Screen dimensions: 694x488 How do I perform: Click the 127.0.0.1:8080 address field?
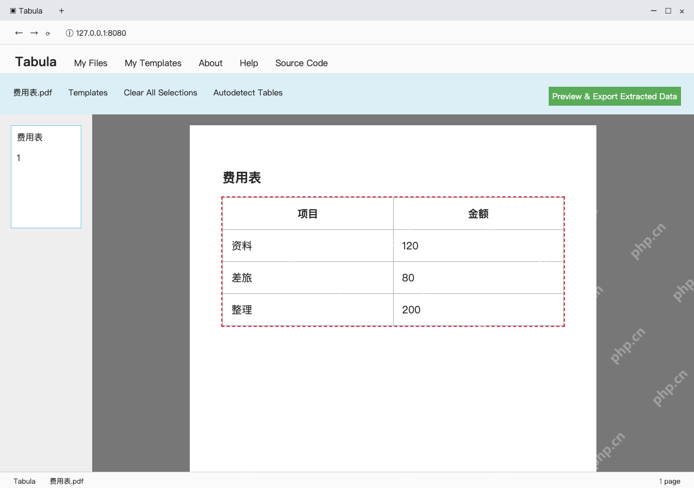coord(101,33)
